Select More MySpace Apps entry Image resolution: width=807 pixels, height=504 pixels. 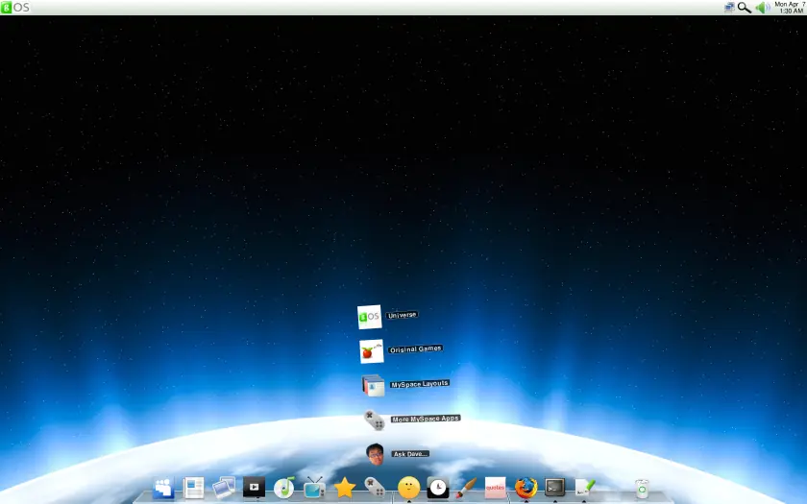(426, 419)
